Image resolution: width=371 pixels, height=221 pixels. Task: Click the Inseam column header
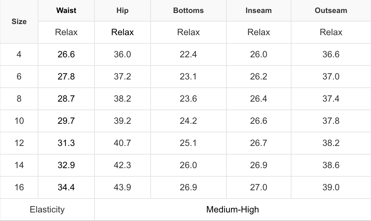pyautogui.click(x=258, y=10)
